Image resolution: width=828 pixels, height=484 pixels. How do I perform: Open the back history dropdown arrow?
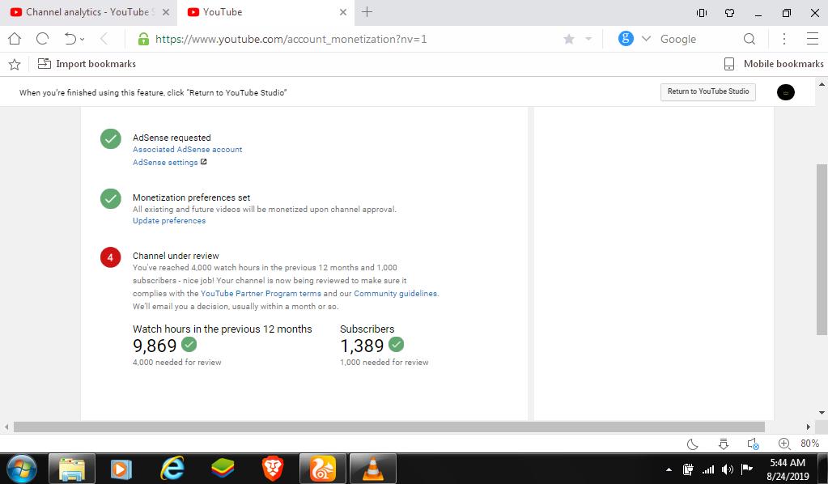click(x=83, y=39)
